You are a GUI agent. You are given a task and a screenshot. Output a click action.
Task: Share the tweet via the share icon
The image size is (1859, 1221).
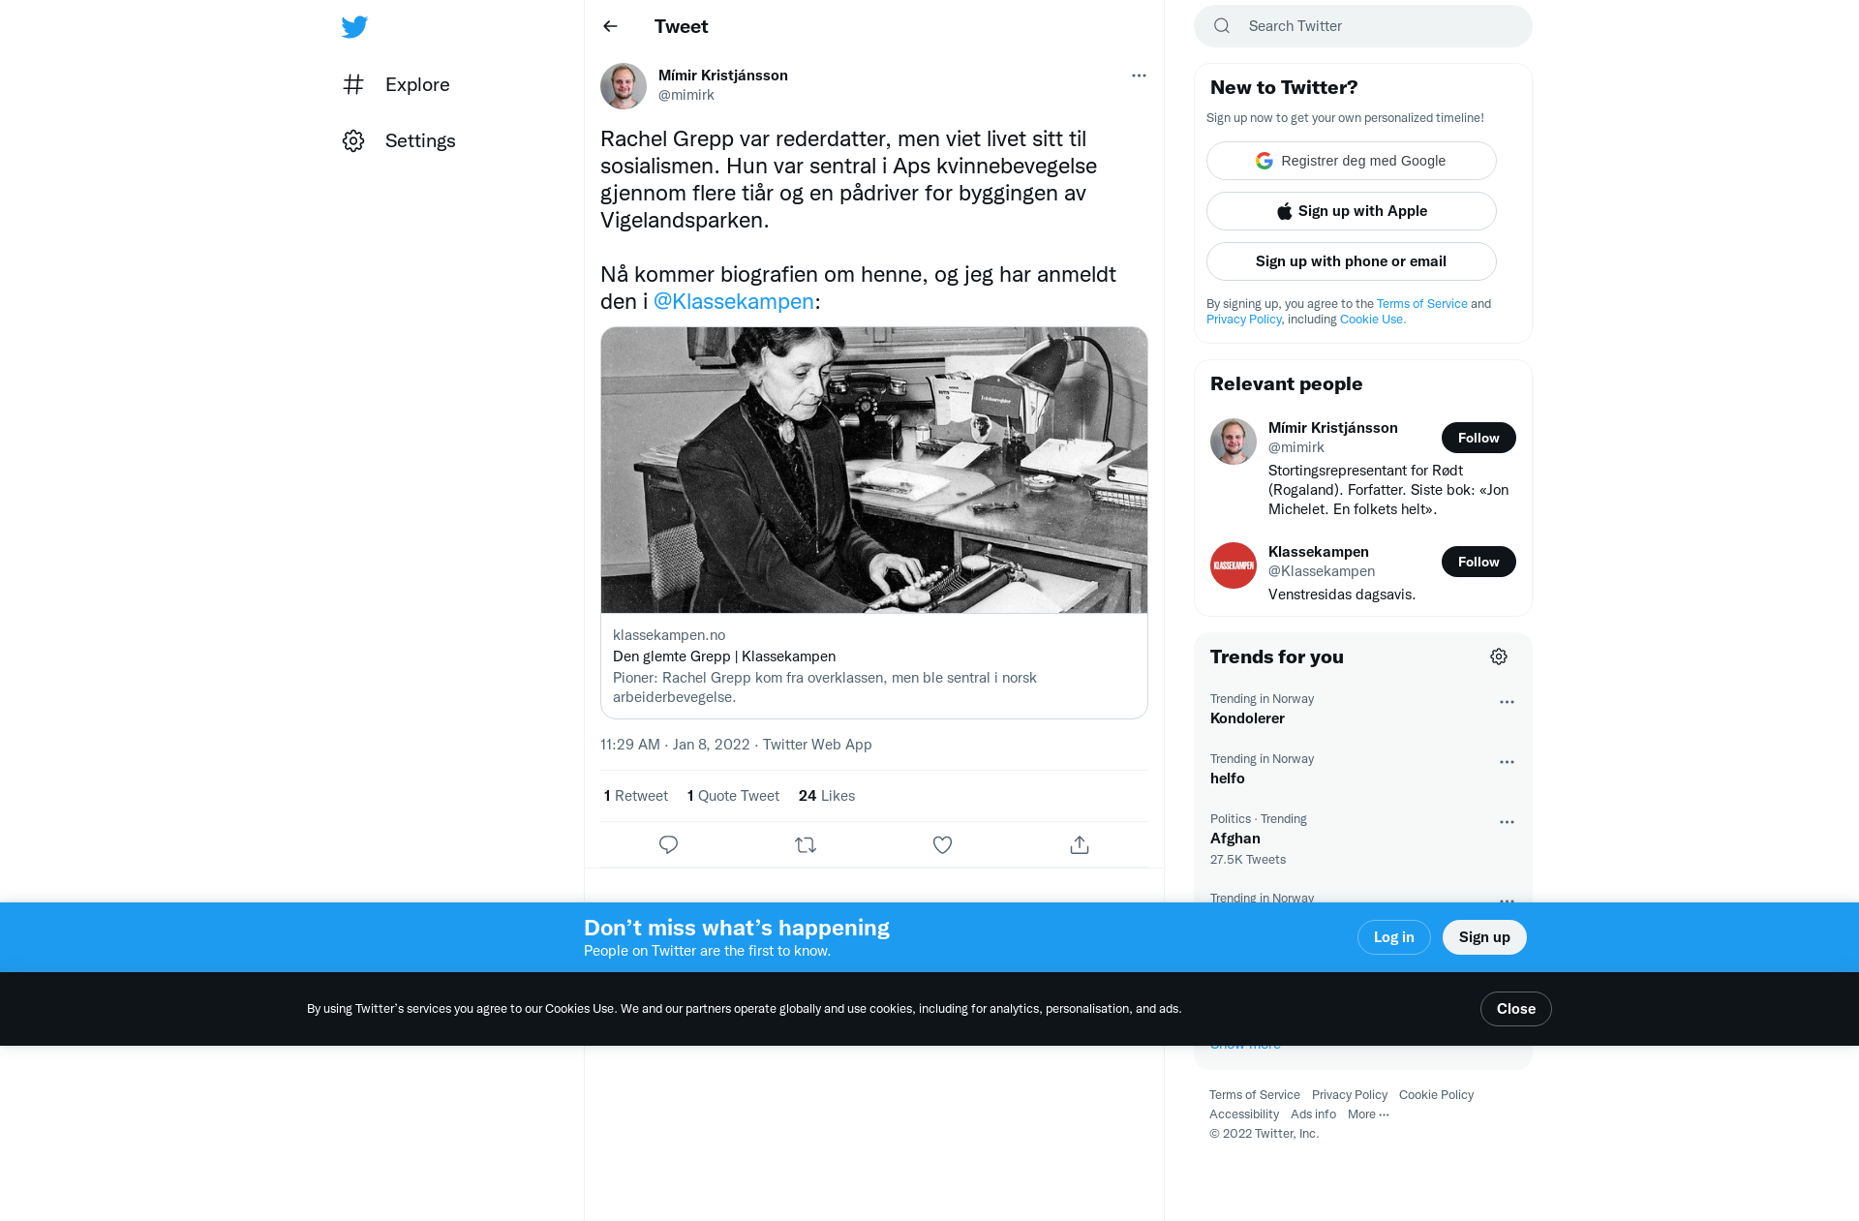pos(1080,845)
